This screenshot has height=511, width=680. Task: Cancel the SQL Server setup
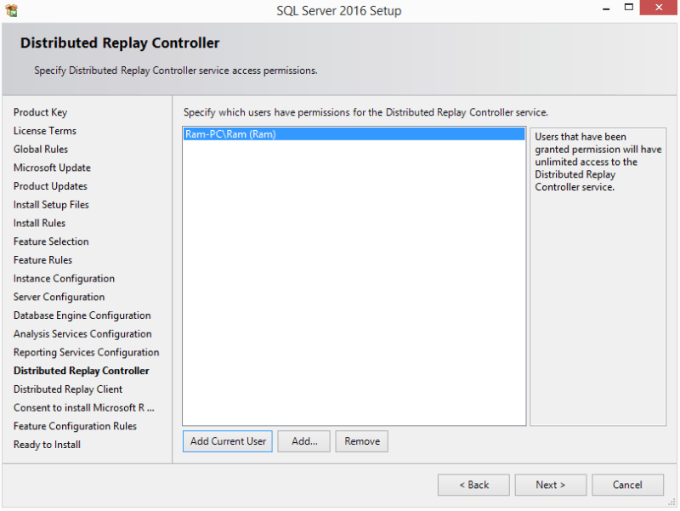point(627,485)
